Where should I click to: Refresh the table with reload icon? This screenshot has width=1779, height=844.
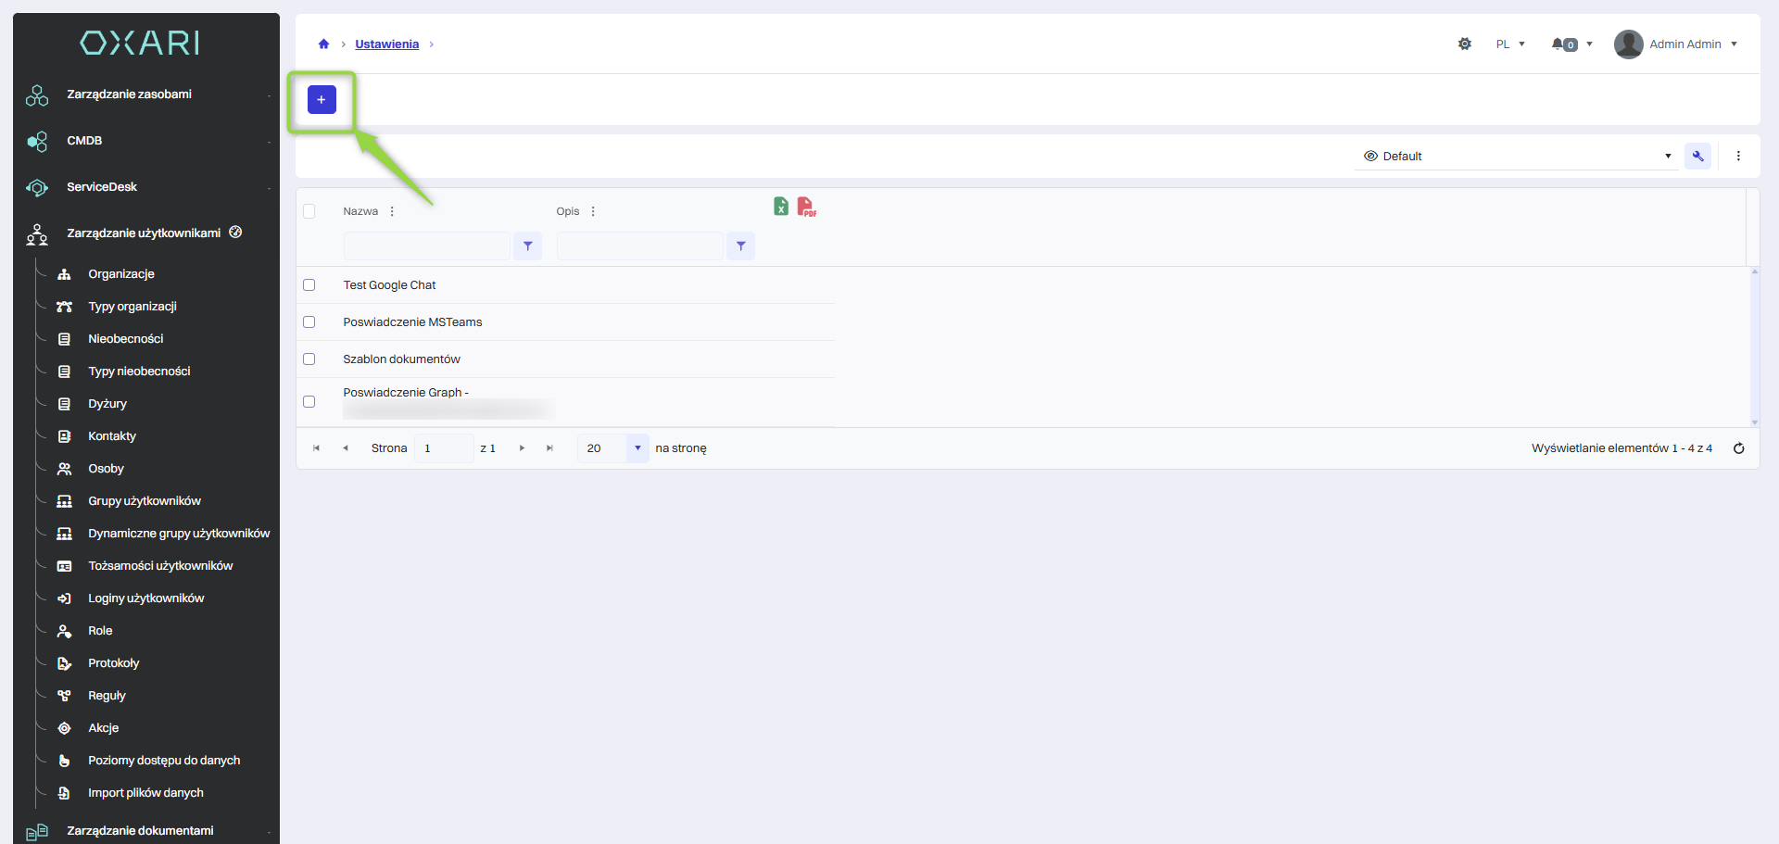click(x=1738, y=448)
